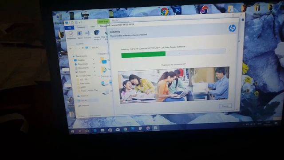The height and width of the screenshot is (160, 284).
Task: Open green Drive Tools contextual tab
Action: coord(103,22)
